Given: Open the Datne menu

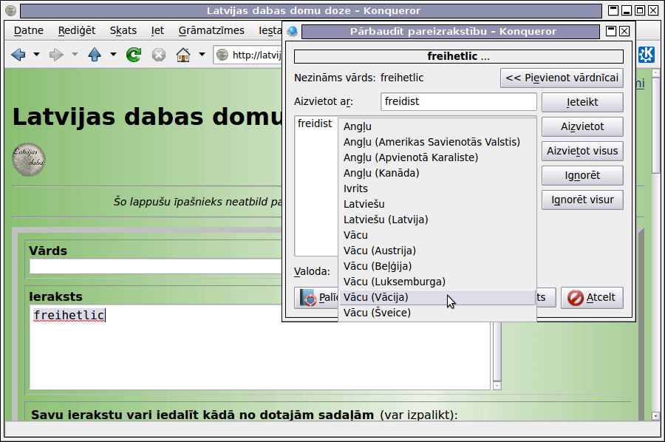Looking at the screenshot, I should click(x=28, y=30).
